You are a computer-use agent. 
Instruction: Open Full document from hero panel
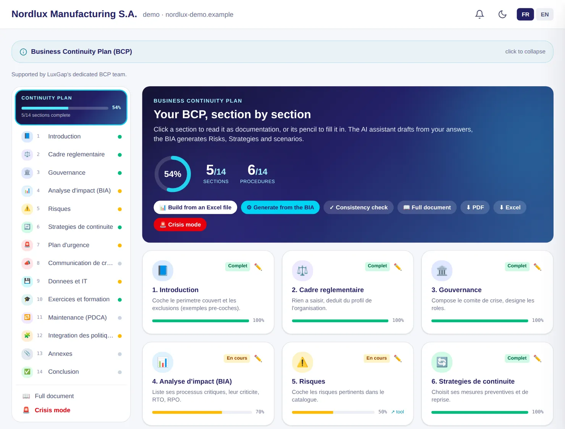[x=427, y=207]
